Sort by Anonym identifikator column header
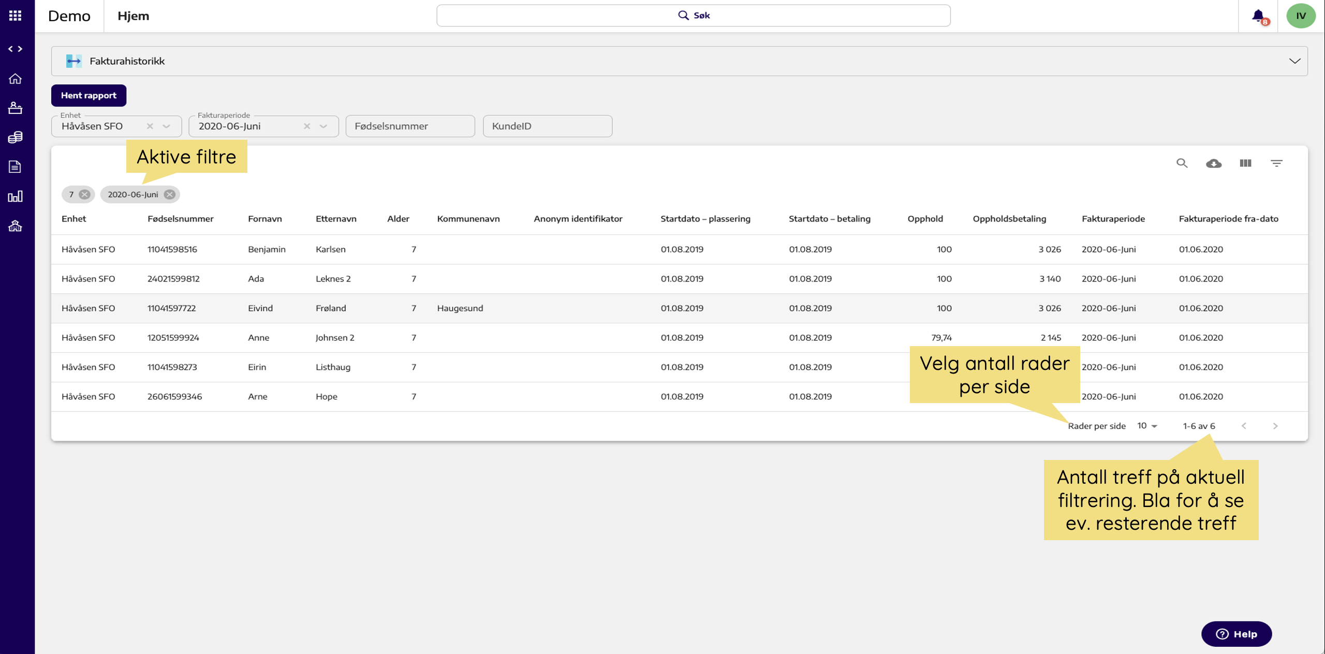This screenshot has width=1325, height=654. point(578,218)
